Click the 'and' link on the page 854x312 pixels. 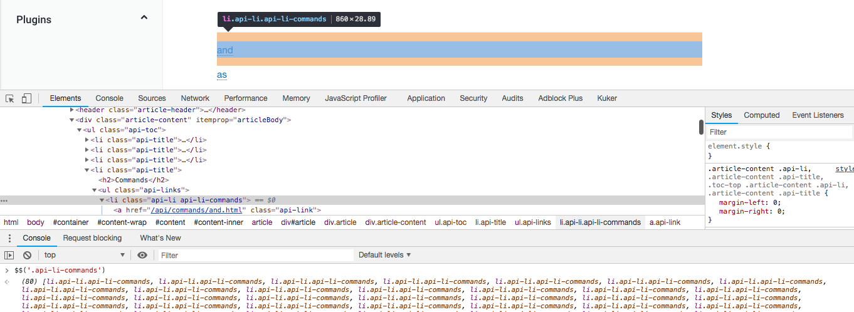(225, 50)
